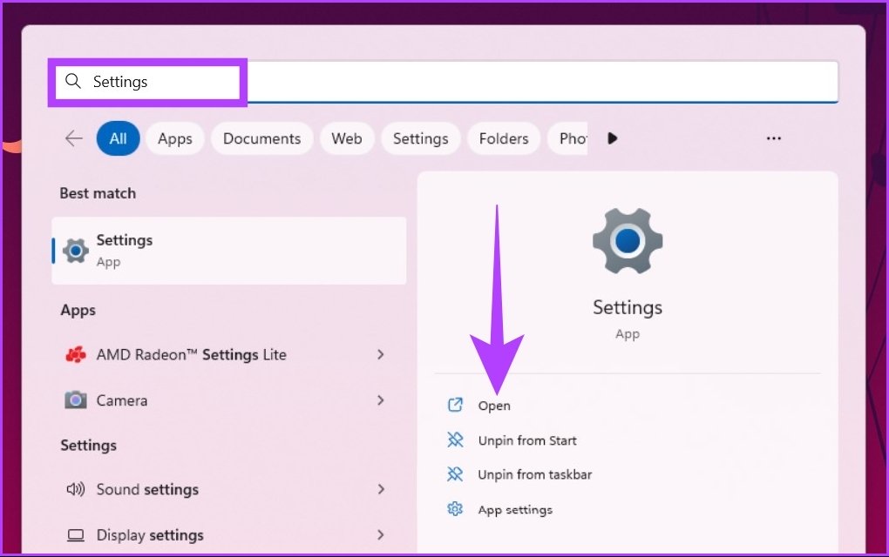This screenshot has width=889, height=557.
Task: Click the Sound settings speaker icon
Action: 76,489
